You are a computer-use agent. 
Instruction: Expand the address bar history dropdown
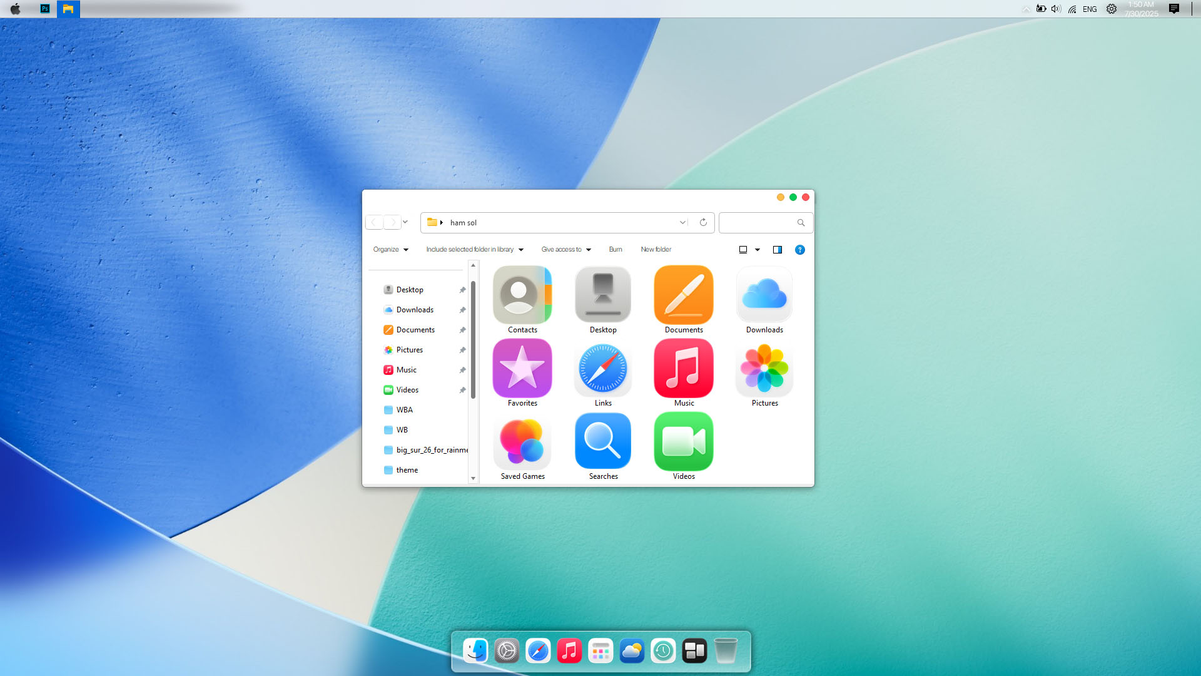(x=682, y=222)
